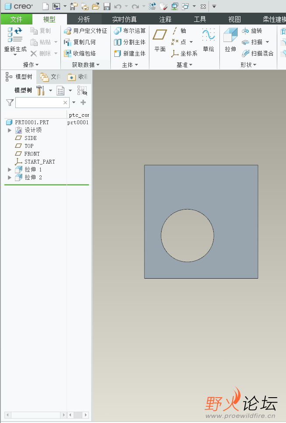Viewport: 286px width, 423px height.
Task: Expand the 基准 group dropdown
Action: tap(184, 65)
